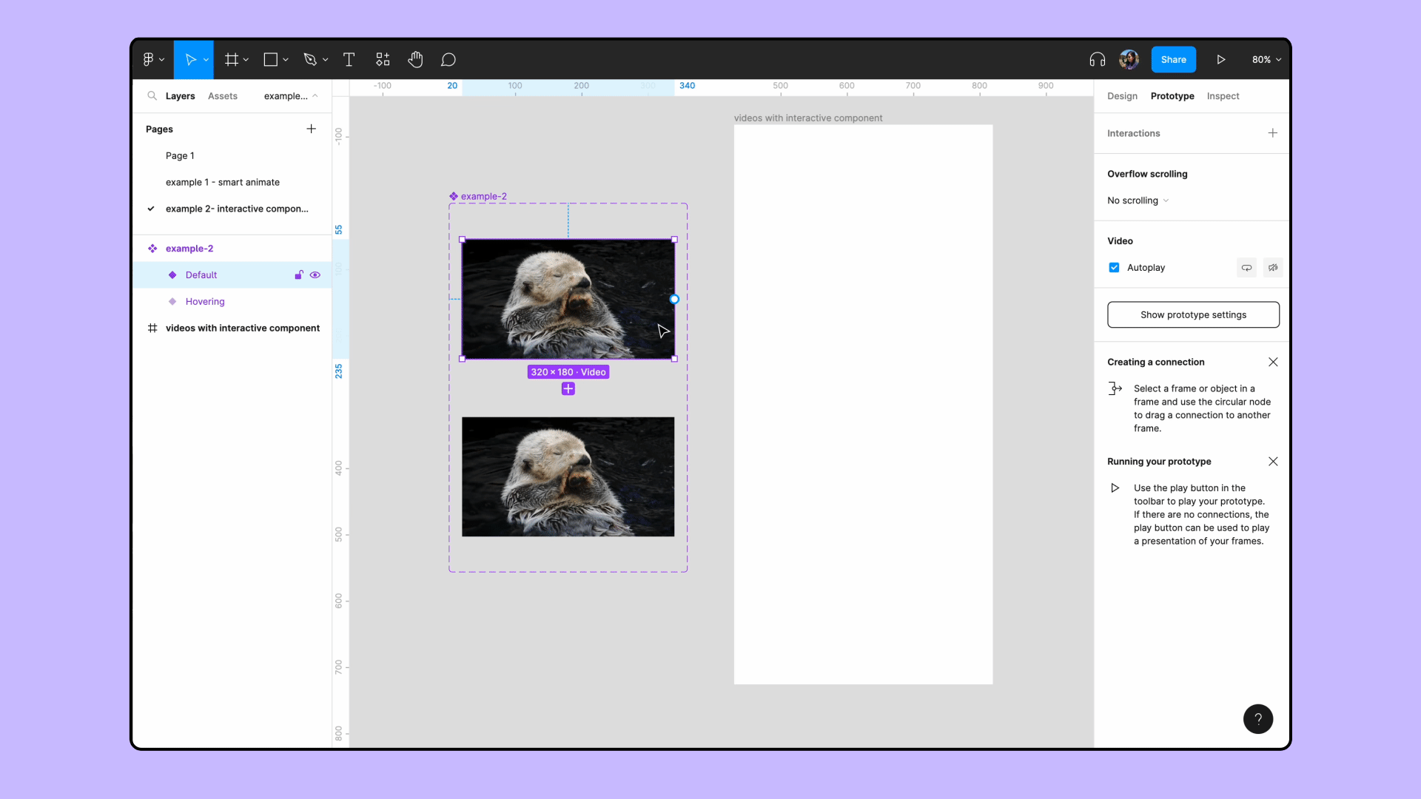This screenshot has width=1421, height=799.
Task: Select the Text tool
Action: [x=349, y=59]
